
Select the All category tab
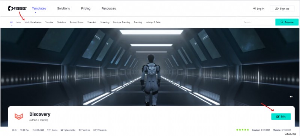click(x=11, y=22)
